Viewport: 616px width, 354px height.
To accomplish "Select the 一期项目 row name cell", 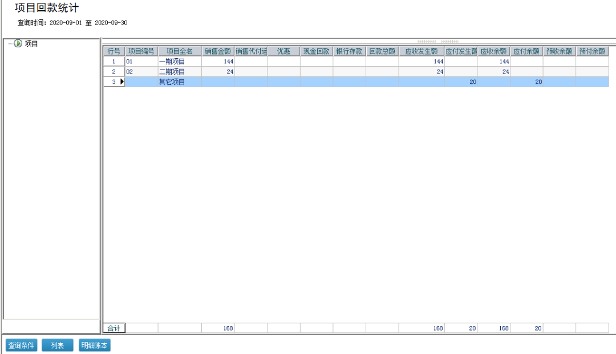I will (x=180, y=61).
